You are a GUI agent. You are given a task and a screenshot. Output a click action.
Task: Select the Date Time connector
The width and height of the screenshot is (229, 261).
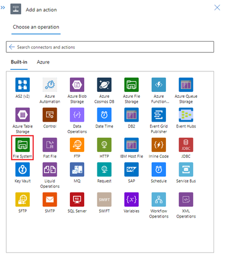(104, 115)
